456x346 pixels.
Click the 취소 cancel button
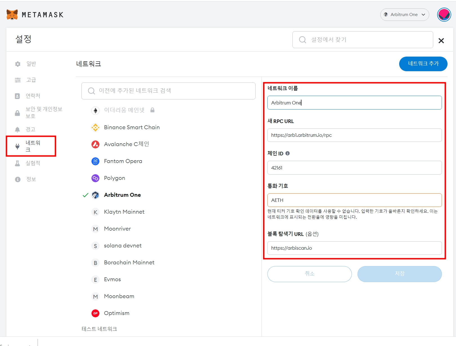(x=309, y=274)
